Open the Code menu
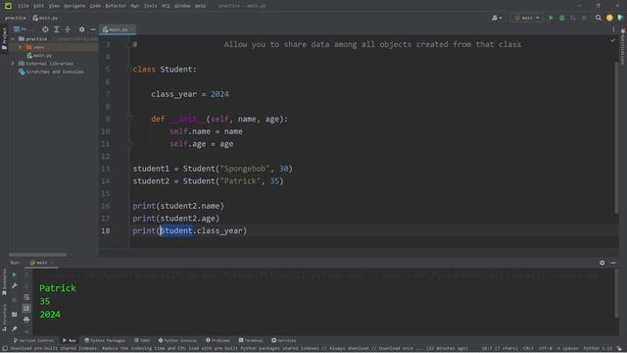Image resolution: width=627 pixels, height=353 pixels. 95,6
